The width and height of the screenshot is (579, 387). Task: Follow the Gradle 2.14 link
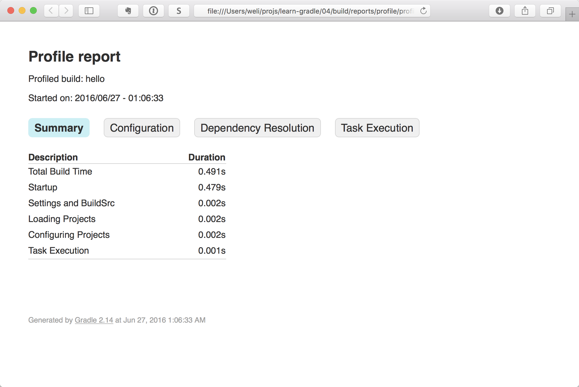click(x=94, y=320)
